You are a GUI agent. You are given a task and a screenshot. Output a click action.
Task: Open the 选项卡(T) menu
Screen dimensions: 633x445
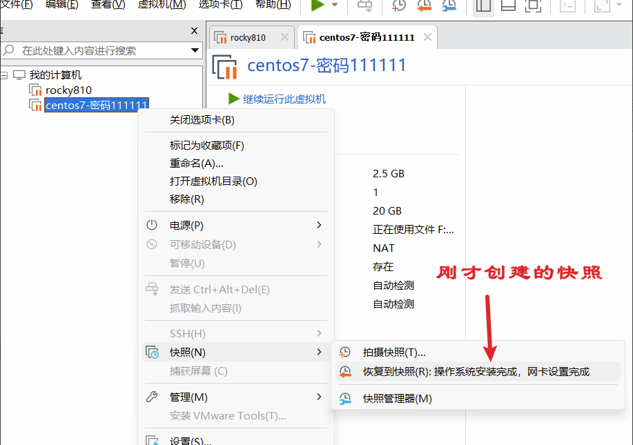point(220,4)
